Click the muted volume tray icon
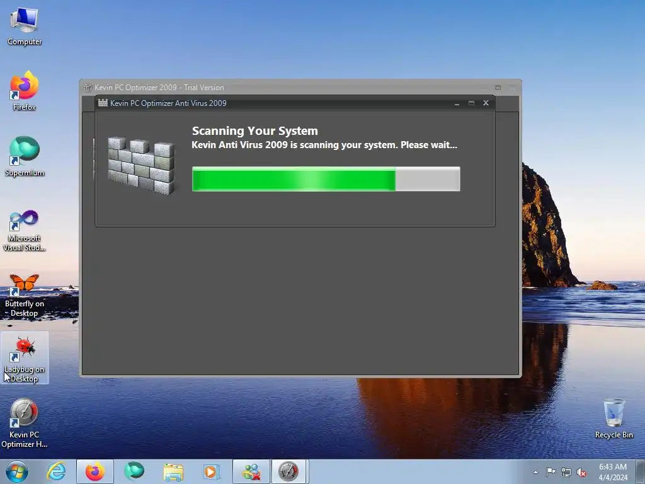The image size is (645, 484). (x=581, y=472)
